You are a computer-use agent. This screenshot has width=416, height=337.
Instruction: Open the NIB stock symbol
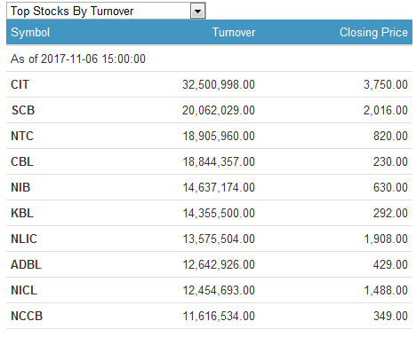click(x=20, y=187)
